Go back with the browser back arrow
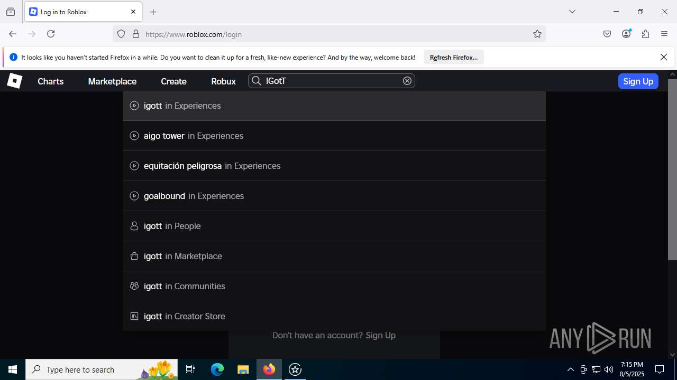 13,34
